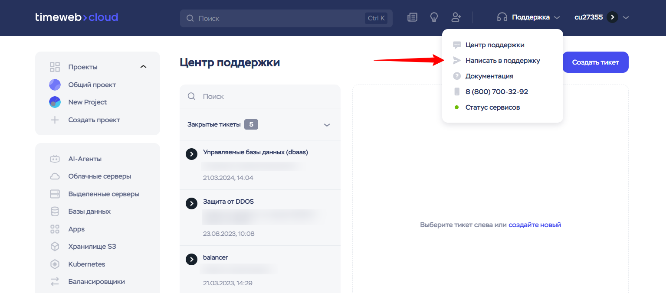Image resolution: width=666 pixels, height=293 pixels.
Task: Open Kubernetes section in sidebar
Action: 86,264
